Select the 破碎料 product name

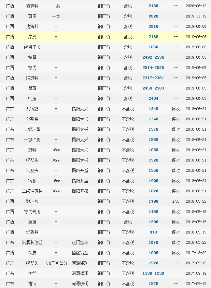[32, 6]
